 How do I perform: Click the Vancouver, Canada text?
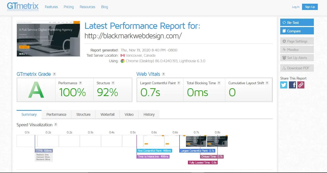tap(140, 55)
